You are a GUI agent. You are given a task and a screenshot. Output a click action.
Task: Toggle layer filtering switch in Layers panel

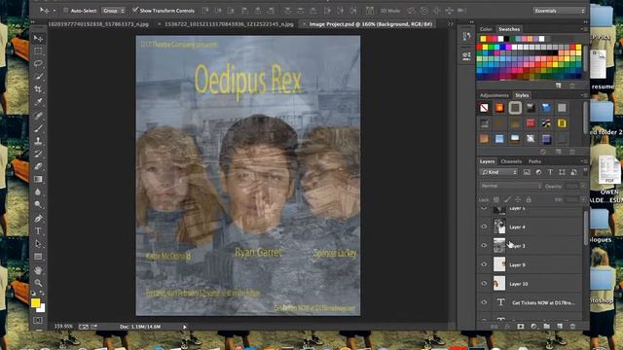(585, 171)
